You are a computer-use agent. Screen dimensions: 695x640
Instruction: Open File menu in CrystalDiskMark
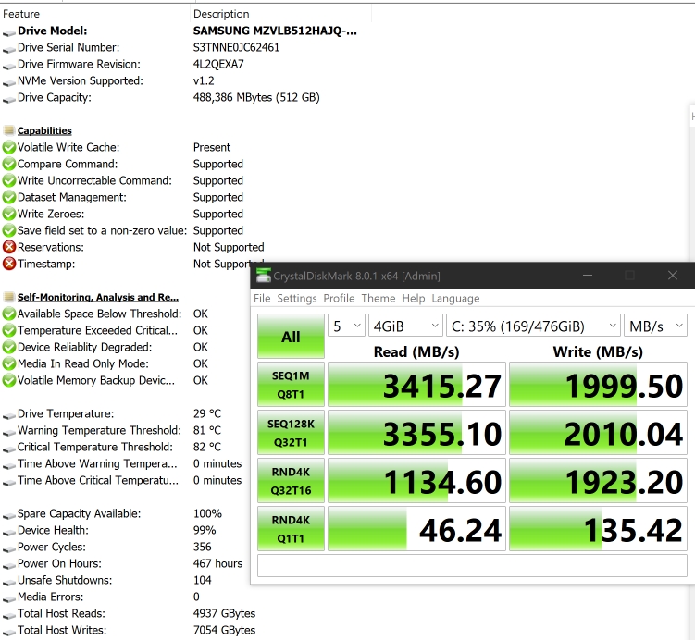[x=262, y=299]
